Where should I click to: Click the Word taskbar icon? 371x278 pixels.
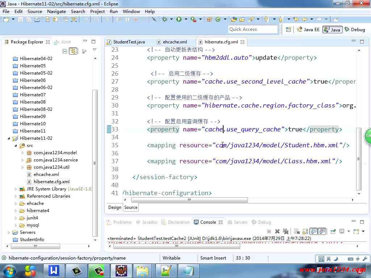(x=54, y=271)
